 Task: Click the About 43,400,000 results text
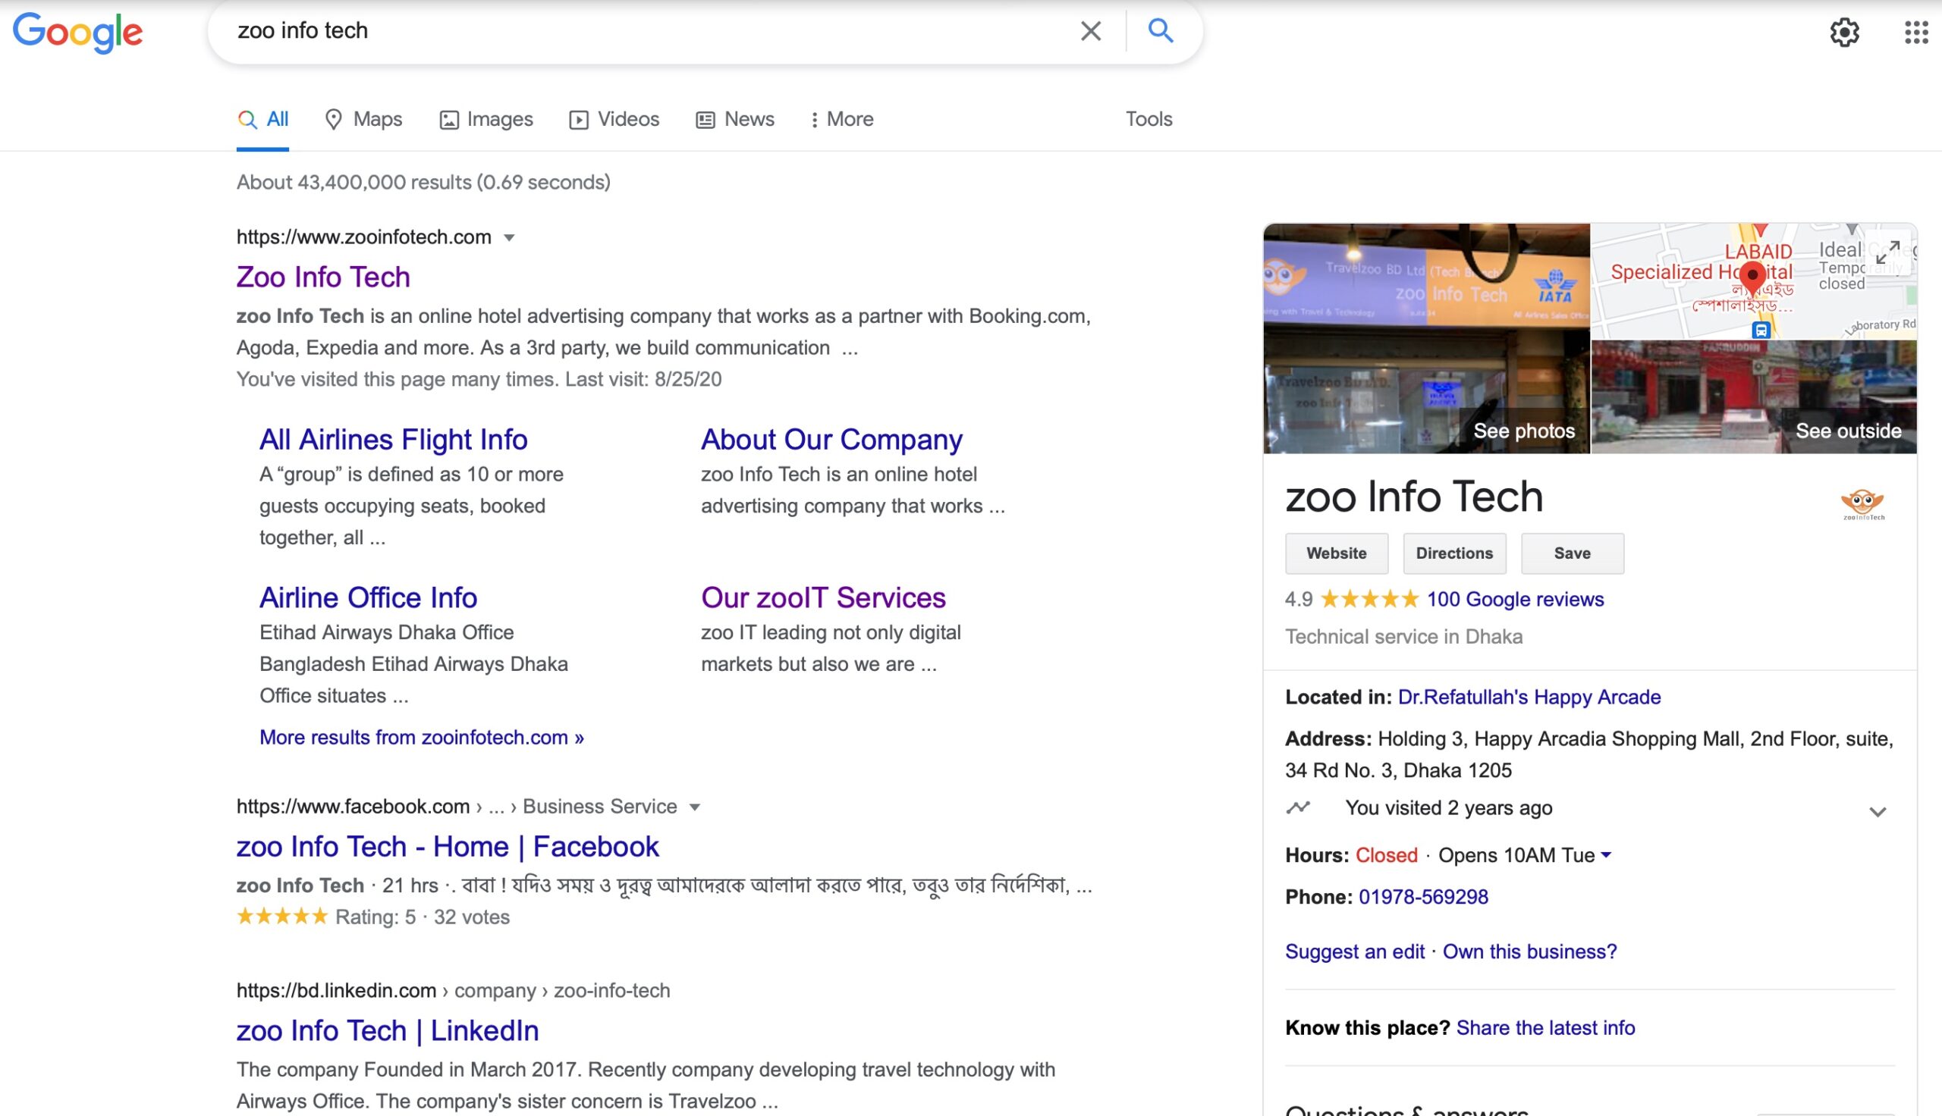[x=423, y=183]
